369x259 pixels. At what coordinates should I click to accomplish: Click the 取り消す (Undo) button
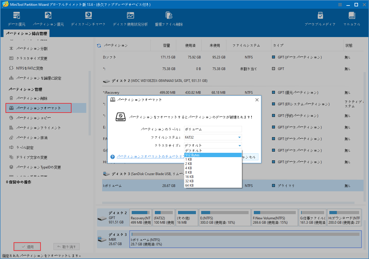click(x=67, y=247)
